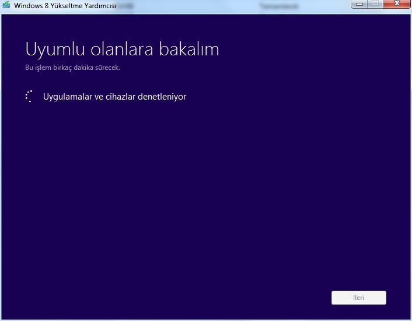412x321 pixels.
Task: Click 'Uygulamalar ve cihazlar denetleniyor' status text
Action: click(x=114, y=97)
